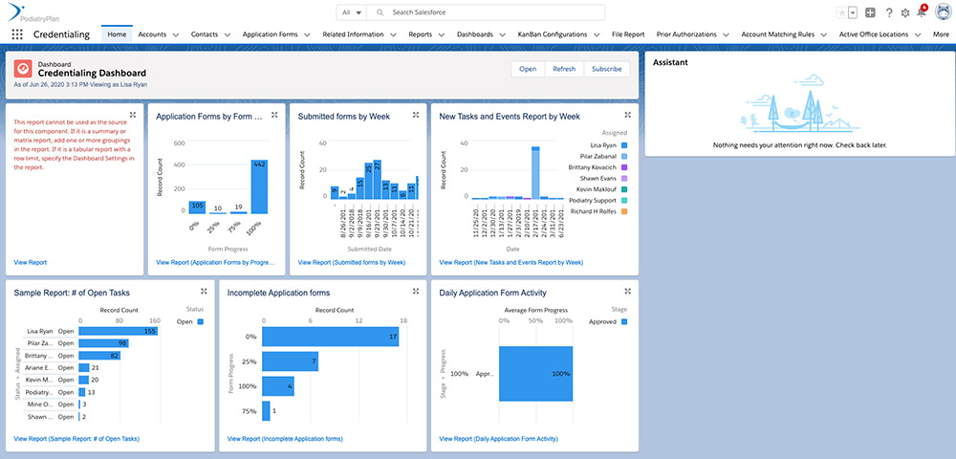The height and width of the screenshot is (459, 956).
Task: Open View Report for Daily Application Form Activity
Action: pyautogui.click(x=499, y=439)
